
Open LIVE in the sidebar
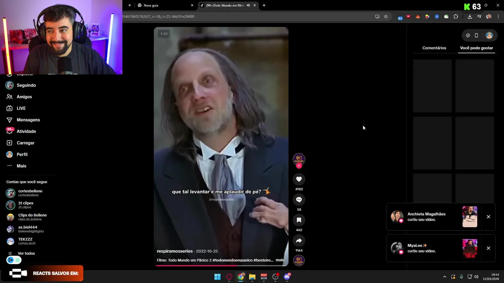(16, 108)
